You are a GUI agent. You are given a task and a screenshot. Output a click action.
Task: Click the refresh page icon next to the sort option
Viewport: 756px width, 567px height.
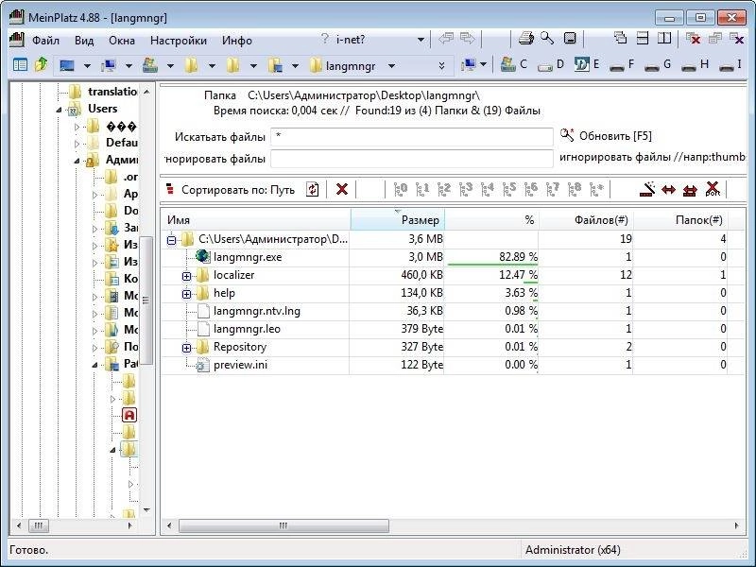pyautogui.click(x=313, y=190)
